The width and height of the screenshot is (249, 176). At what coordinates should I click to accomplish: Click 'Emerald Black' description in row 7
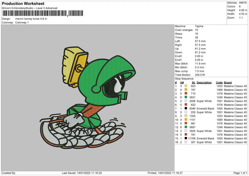(205, 108)
